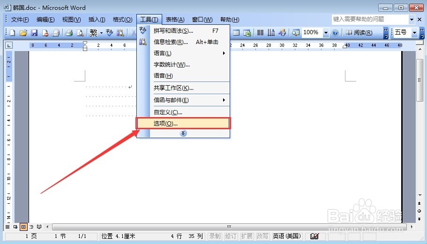Expand Formatting toolbar options chevron at far right
This screenshot has height=244, width=427.
422,33
